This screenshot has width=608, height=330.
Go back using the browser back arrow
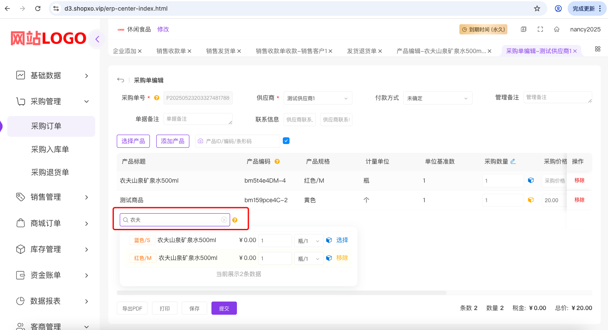7,8
